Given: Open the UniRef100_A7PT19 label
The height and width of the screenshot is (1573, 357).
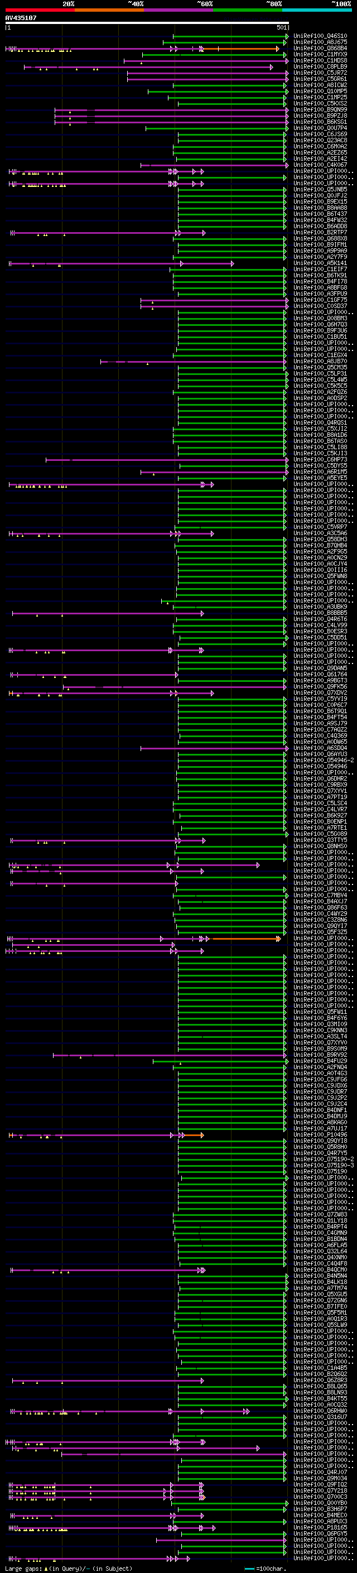Looking at the screenshot, I should (x=320, y=797).
